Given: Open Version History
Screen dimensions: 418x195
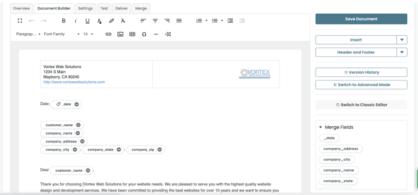Looking at the screenshot, I should pyautogui.click(x=361, y=72).
